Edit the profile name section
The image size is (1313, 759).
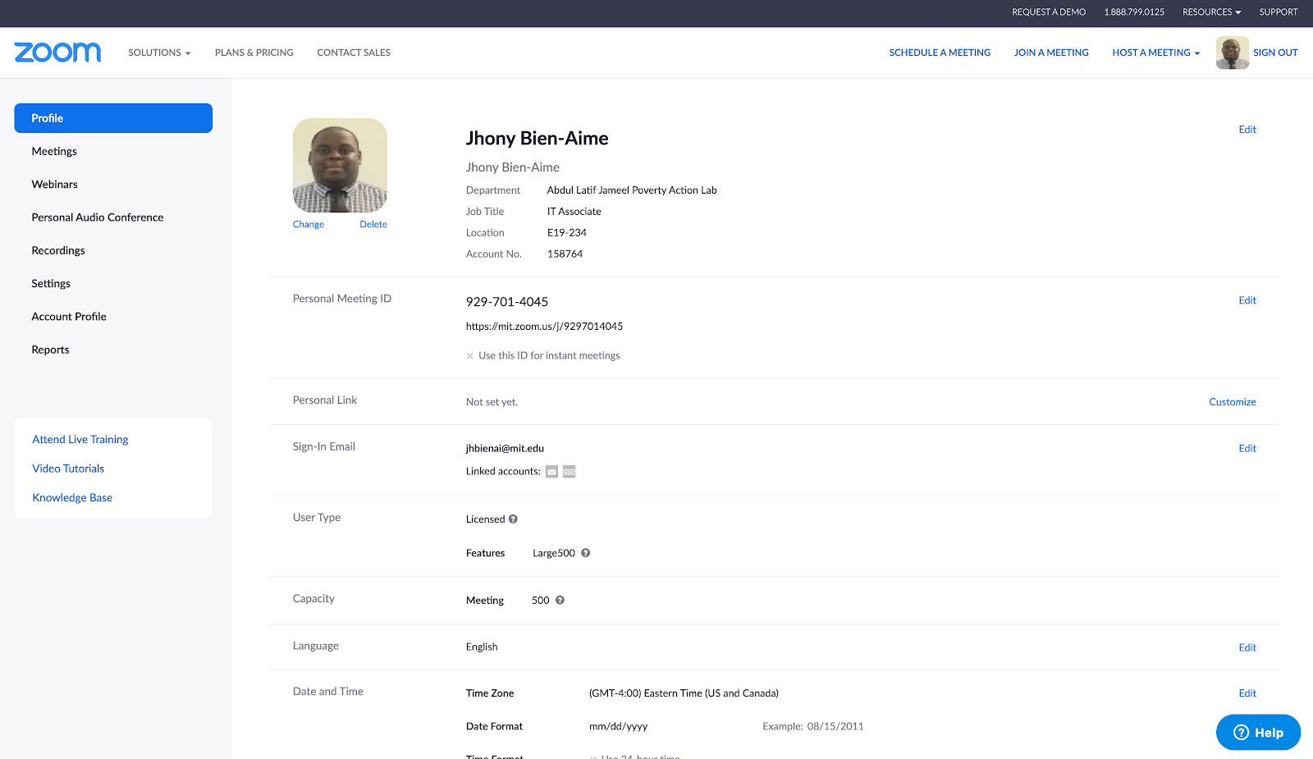[x=1247, y=130]
